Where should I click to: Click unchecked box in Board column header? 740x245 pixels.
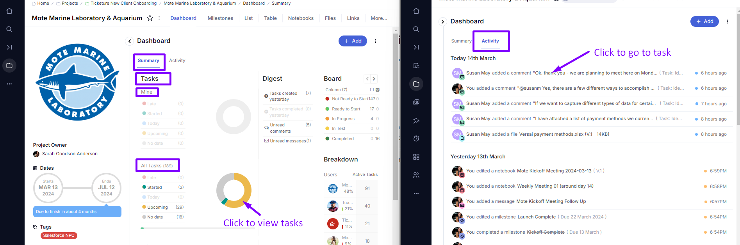372,90
